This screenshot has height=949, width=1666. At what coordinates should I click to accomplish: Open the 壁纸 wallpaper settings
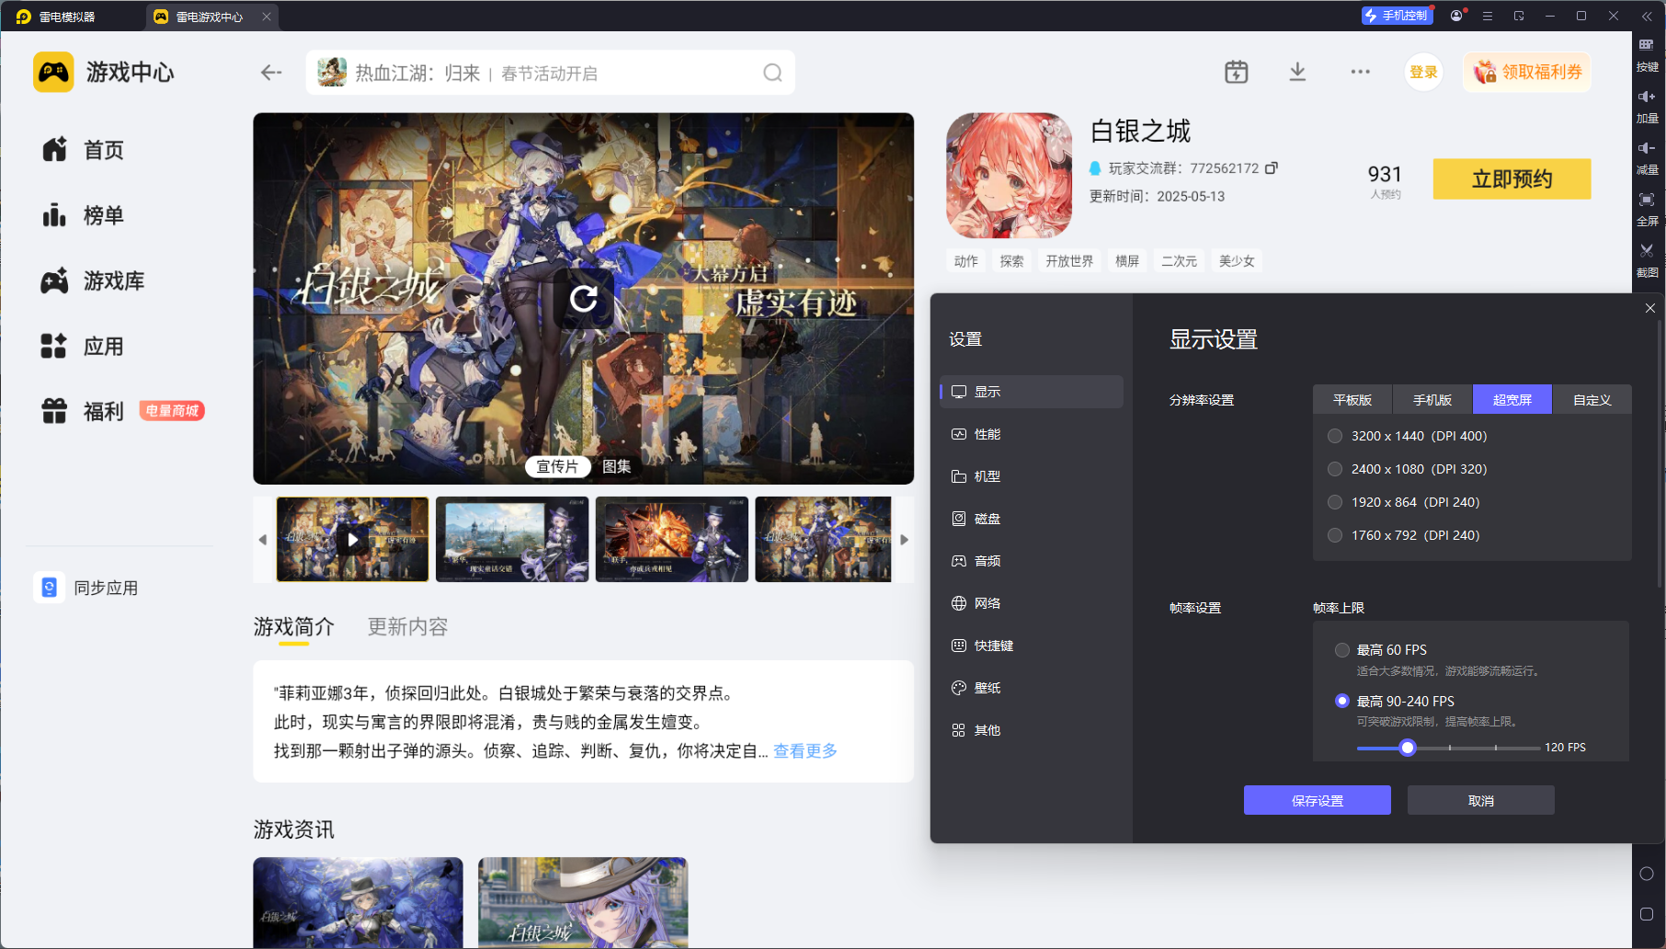click(1032, 688)
